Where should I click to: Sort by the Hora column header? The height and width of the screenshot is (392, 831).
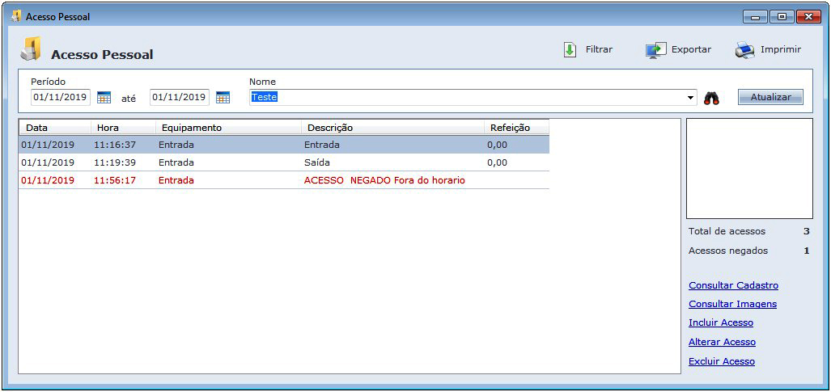(122, 128)
